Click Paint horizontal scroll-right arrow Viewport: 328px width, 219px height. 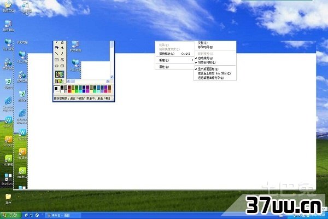coord(108,82)
